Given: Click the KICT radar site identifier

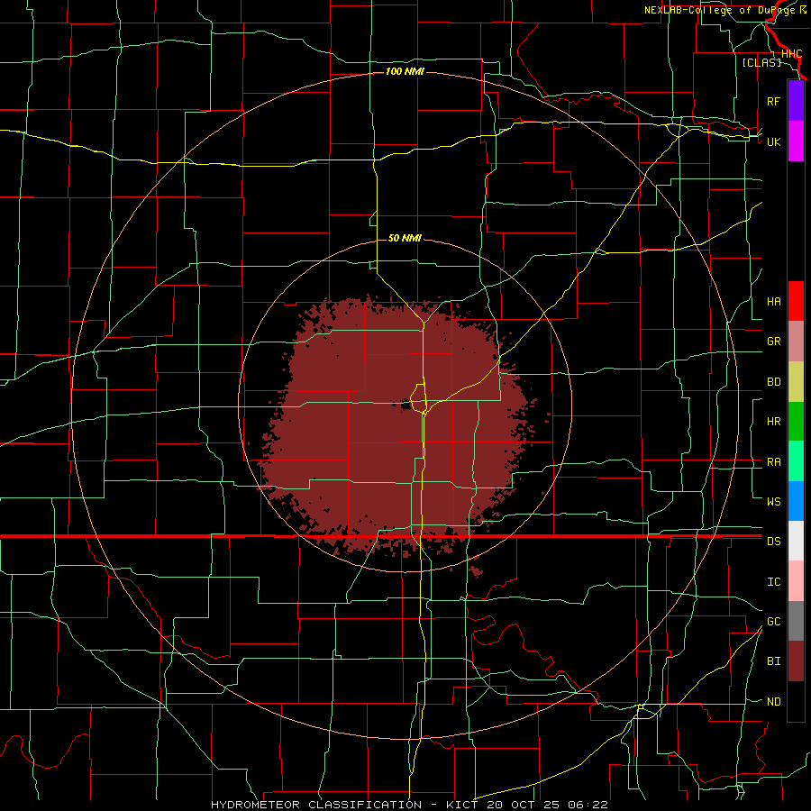Looking at the screenshot, I should [462, 805].
